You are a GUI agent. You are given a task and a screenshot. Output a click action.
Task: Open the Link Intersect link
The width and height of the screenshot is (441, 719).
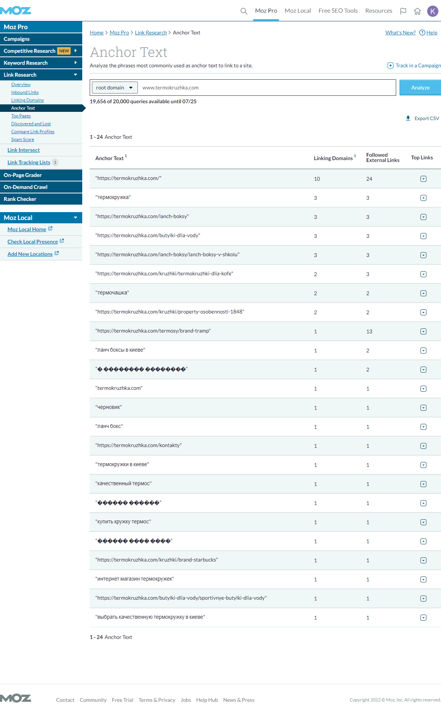pos(24,150)
